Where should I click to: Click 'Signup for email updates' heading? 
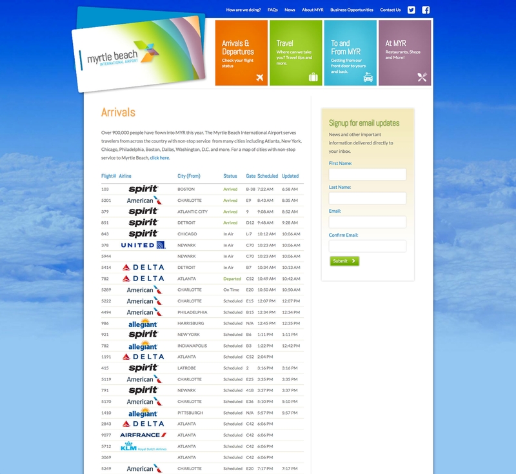point(364,123)
